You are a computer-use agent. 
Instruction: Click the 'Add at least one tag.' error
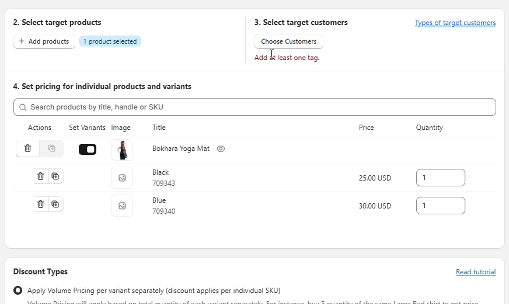[287, 58]
